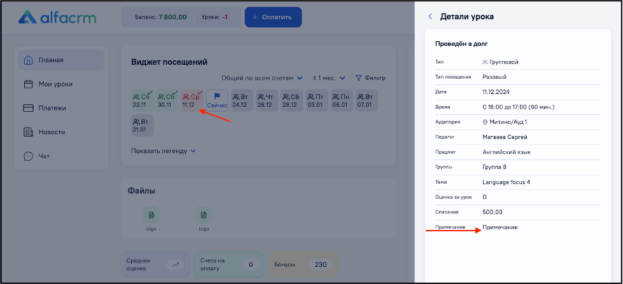Screen dimensions: 623x284
Task: Click the lesson grade D
Action: click(484, 197)
